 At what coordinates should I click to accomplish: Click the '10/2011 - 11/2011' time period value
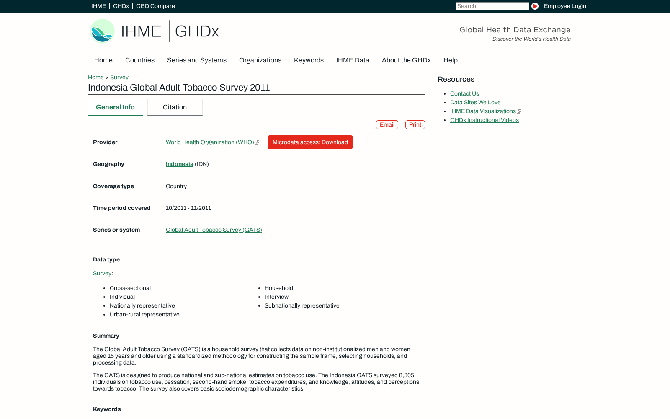pos(188,208)
